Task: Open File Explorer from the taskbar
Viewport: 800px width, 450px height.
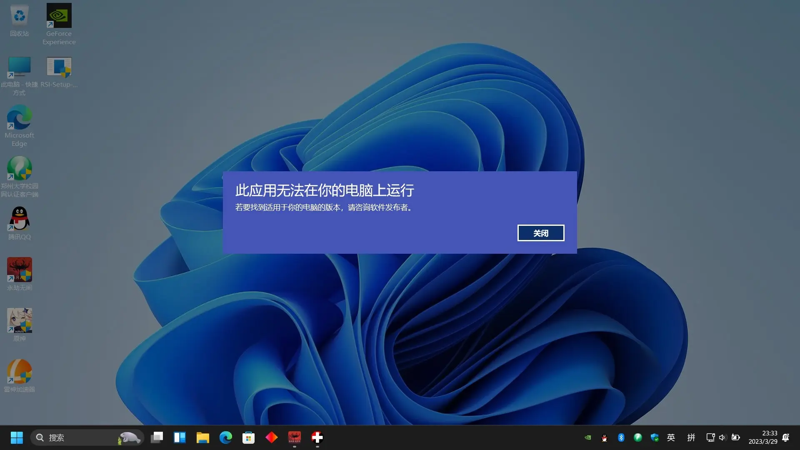Action: [x=202, y=437]
